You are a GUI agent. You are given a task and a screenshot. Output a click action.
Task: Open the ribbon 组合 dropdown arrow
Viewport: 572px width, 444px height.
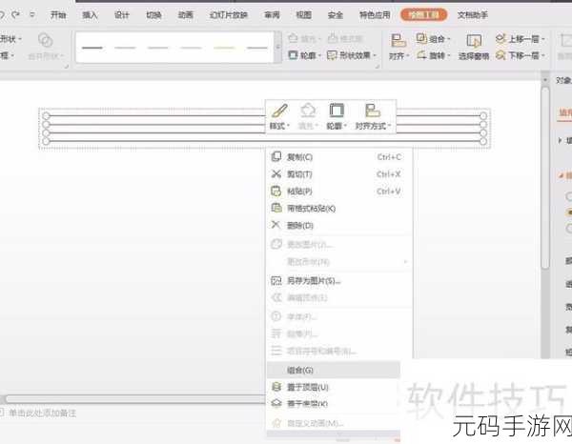[448, 39]
